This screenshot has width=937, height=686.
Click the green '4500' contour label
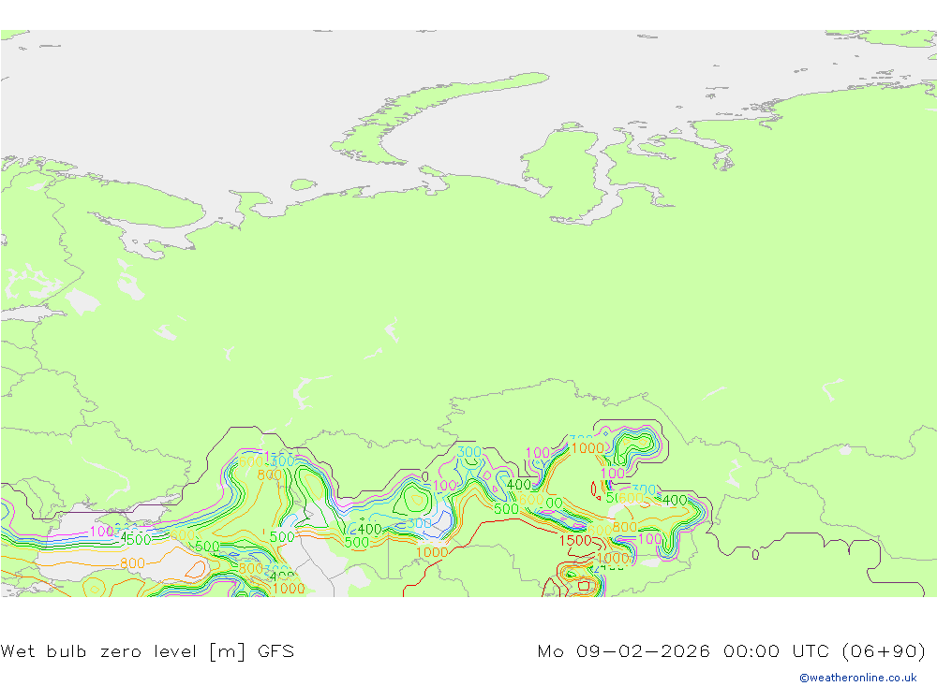136,540
